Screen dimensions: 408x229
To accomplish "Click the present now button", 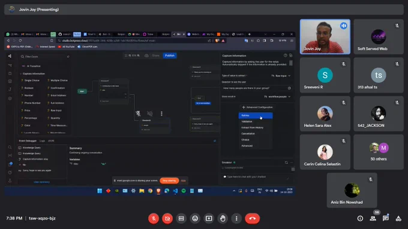I will click(209, 218).
